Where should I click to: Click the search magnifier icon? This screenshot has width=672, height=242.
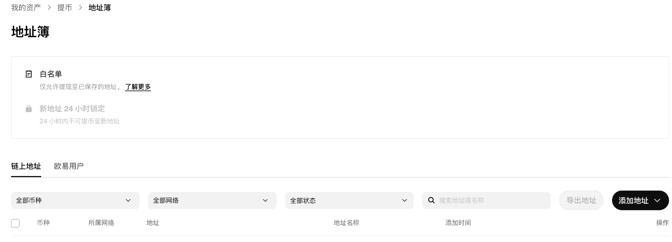point(432,200)
